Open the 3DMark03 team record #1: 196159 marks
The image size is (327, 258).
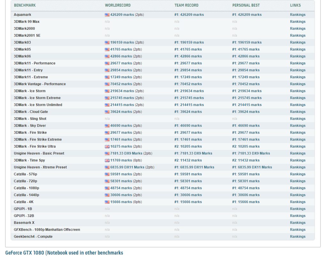189,42
